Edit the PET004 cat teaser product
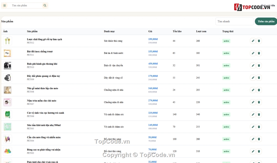Image resolution: width=277 pixels, height=163 pixels. click(253, 139)
